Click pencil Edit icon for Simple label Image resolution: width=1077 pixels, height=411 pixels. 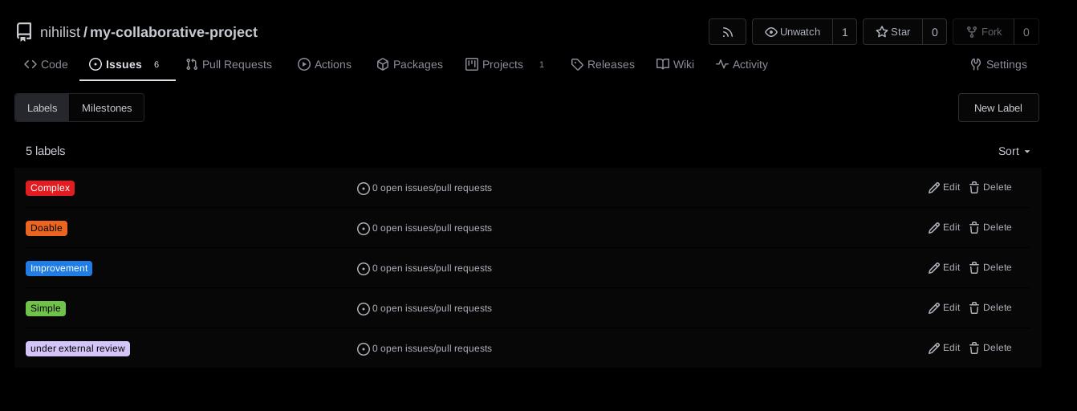pyautogui.click(x=934, y=308)
